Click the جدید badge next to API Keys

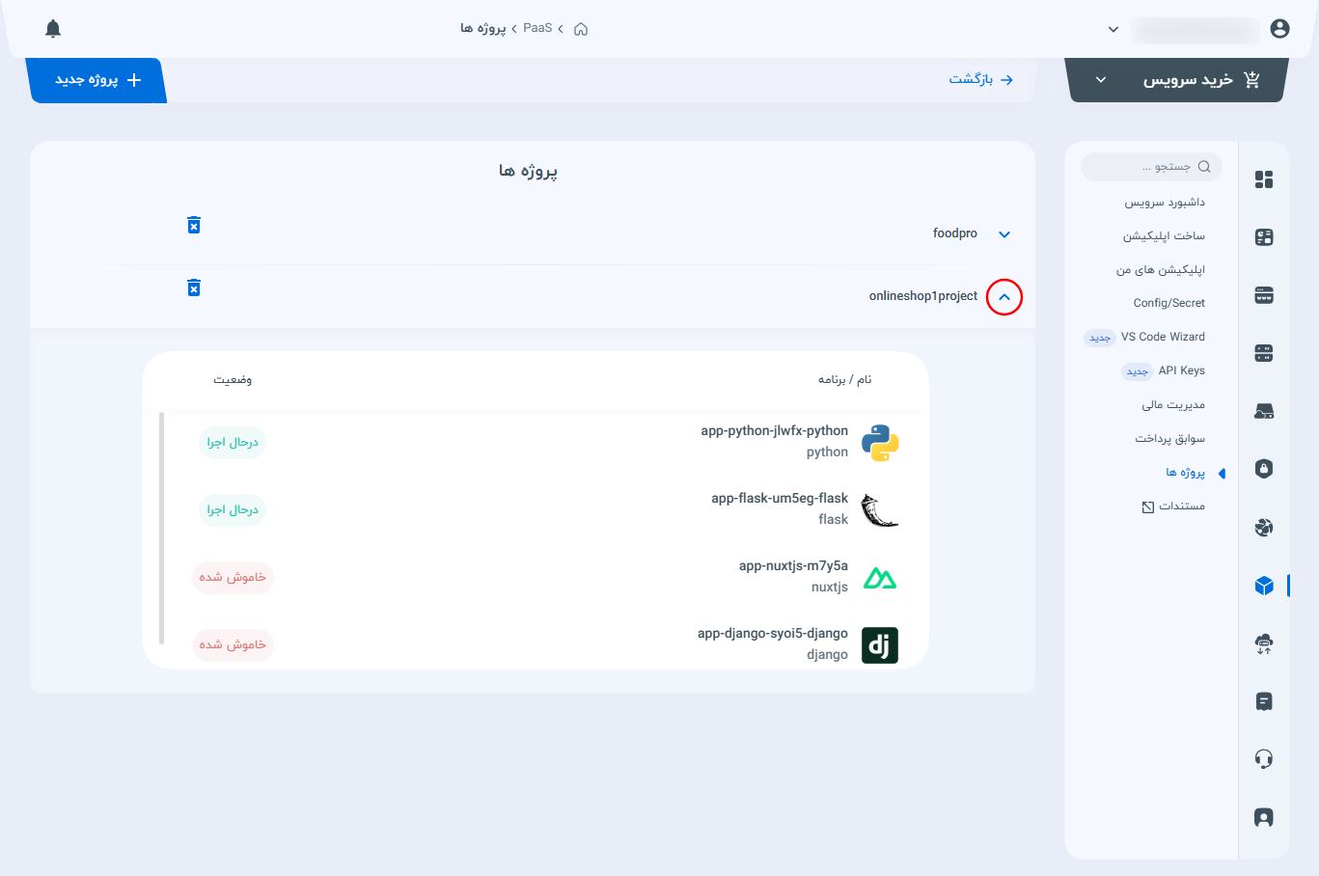(1138, 371)
